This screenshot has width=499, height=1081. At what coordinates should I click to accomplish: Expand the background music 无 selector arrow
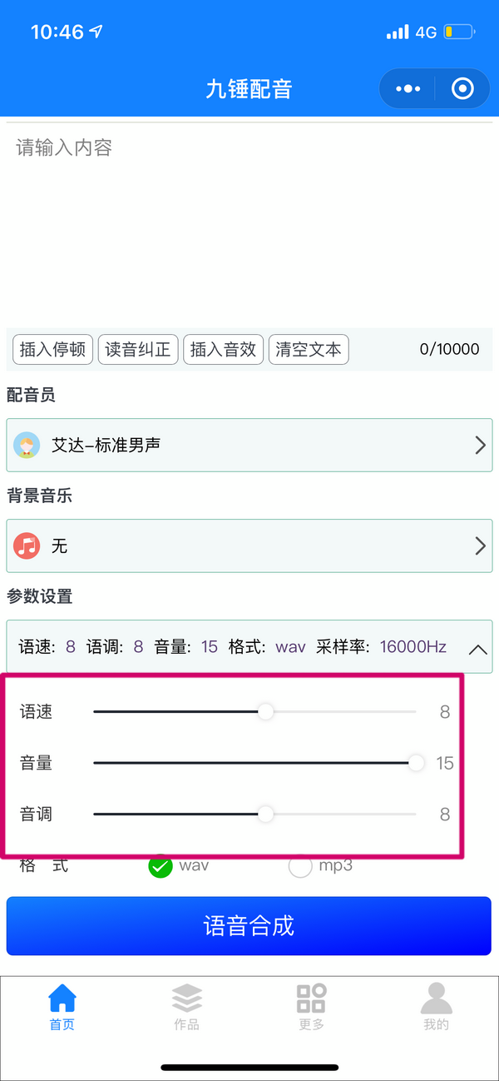(x=480, y=546)
